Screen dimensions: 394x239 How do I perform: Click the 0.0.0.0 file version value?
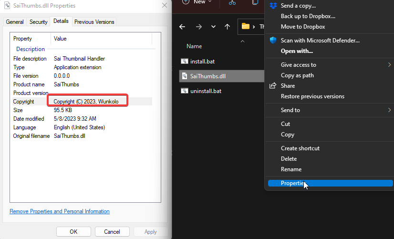tap(62, 76)
